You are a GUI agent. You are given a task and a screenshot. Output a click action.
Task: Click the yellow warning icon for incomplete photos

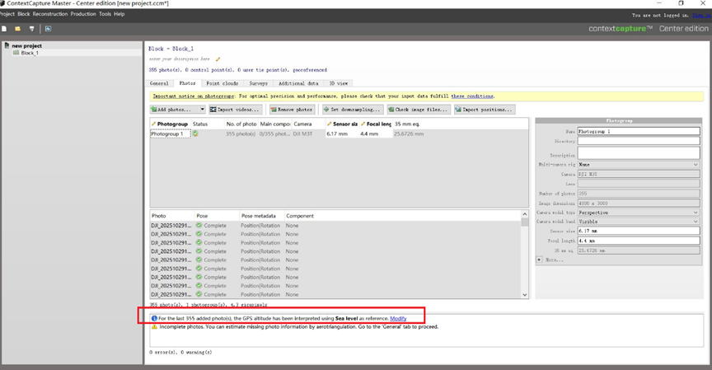point(154,326)
